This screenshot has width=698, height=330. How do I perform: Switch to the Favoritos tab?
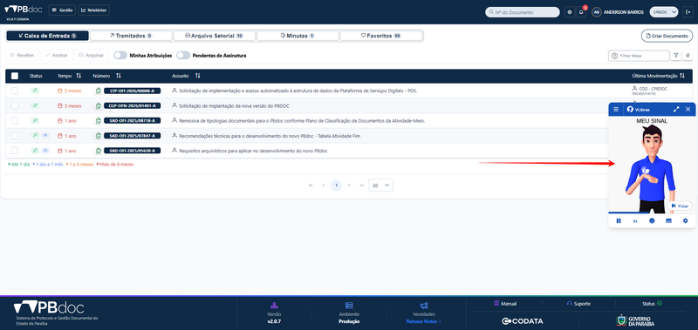[381, 36]
